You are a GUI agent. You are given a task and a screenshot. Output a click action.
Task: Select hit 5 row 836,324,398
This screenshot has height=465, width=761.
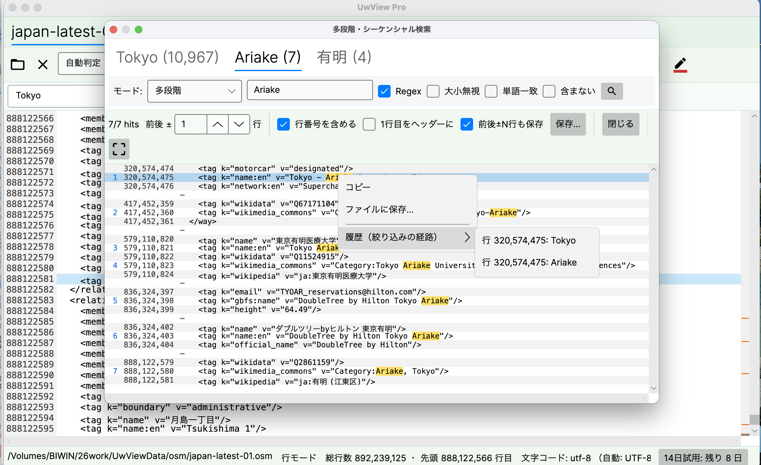[x=377, y=301]
